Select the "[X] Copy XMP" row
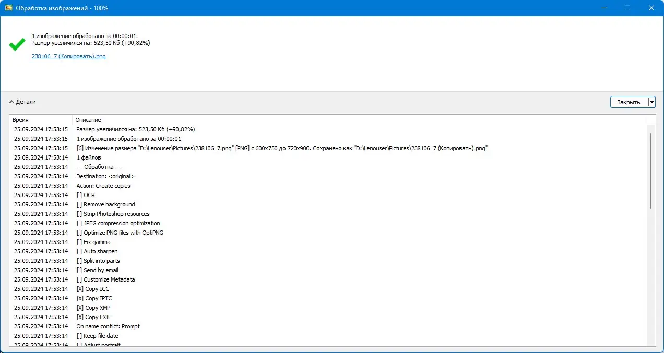The width and height of the screenshot is (664, 353). [328, 308]
